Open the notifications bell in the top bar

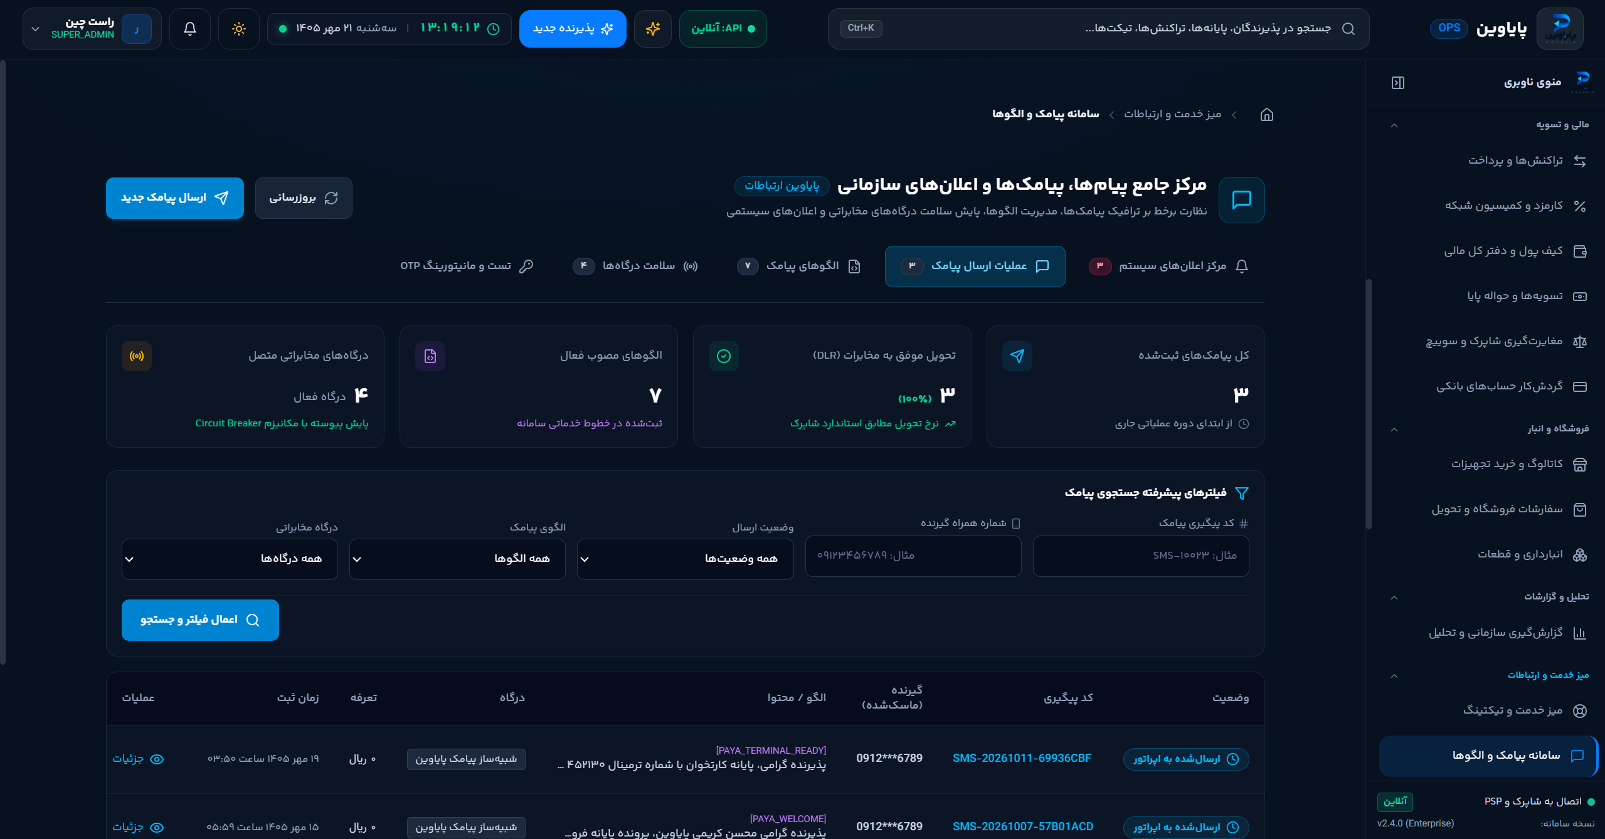(190, 29)
